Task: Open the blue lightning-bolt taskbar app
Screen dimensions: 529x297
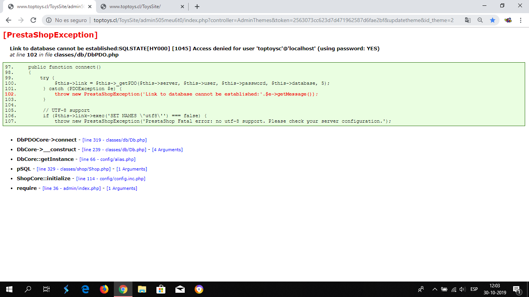Action: (66, 289)
